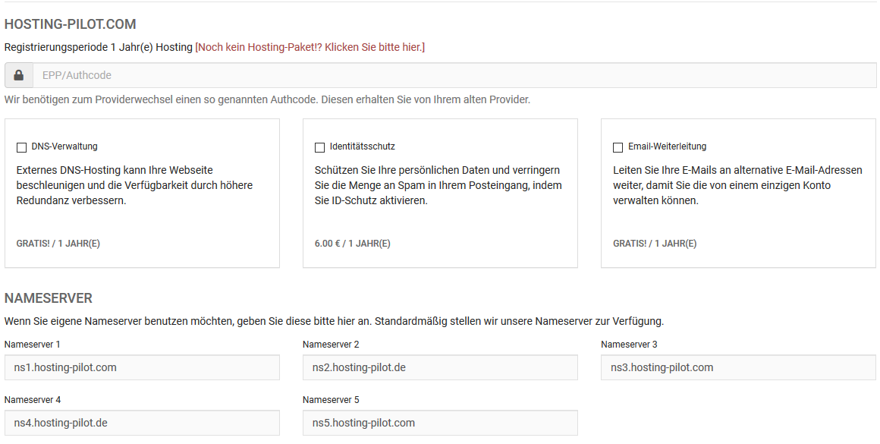Click the 6.00 € price text
Image resolution: width=880 pixels, height=444 pixels.
point(353,244)
